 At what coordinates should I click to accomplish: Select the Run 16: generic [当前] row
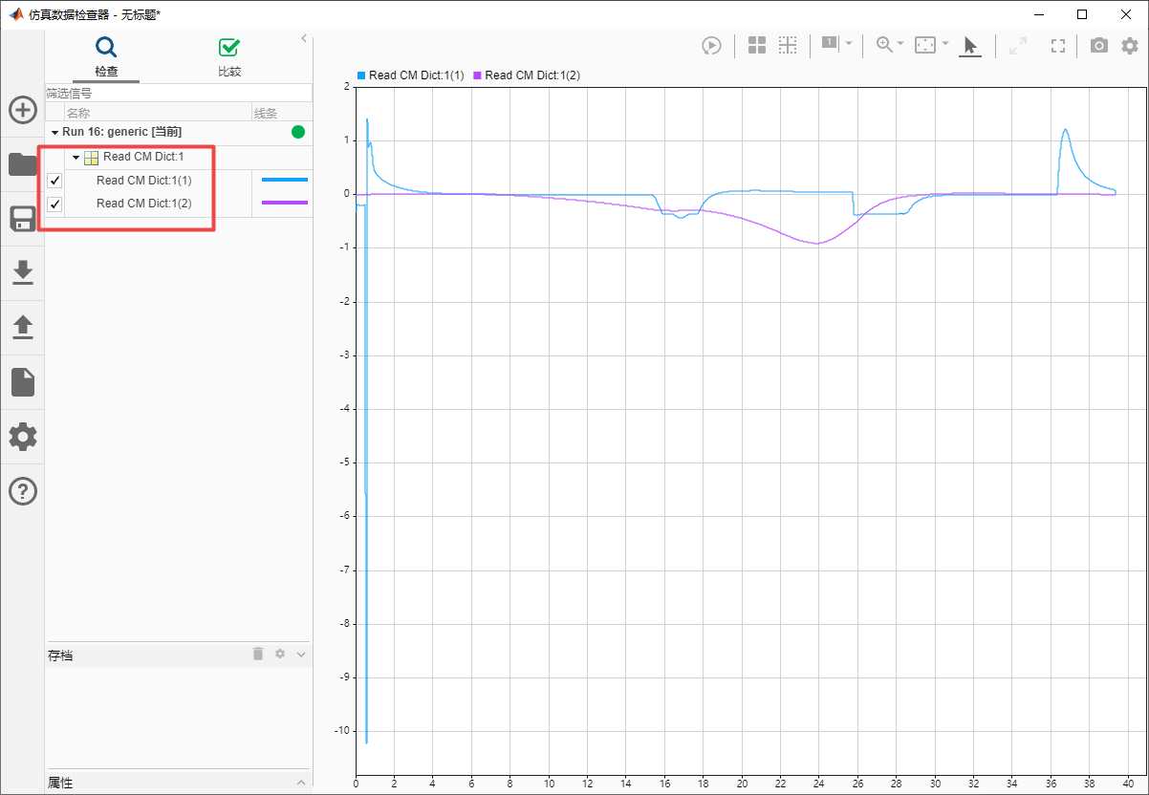(x=179, y=132)
